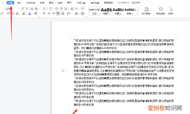190x114 pixels.
Task: Click the paragraph shading icon
Action: pos(76,13)
